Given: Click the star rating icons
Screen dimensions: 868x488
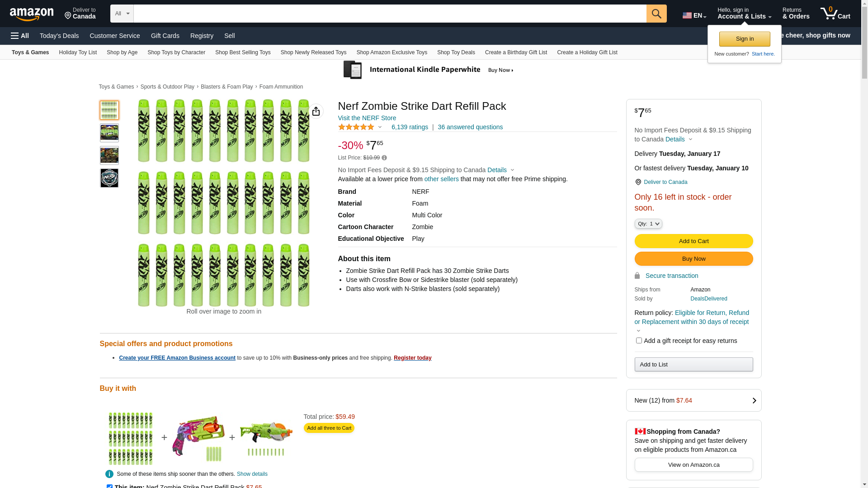Looking at the screenshot, I should point(356,127).
